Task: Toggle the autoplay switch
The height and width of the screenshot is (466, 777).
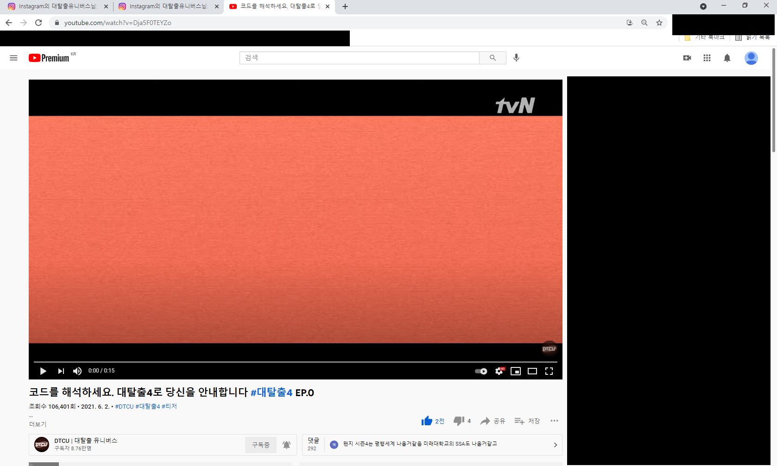Action: coord(481,371)
